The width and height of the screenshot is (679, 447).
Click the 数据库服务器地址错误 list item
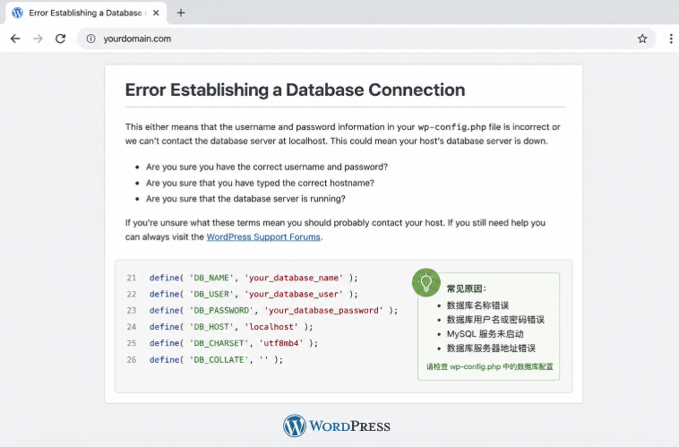click(491, 348)
